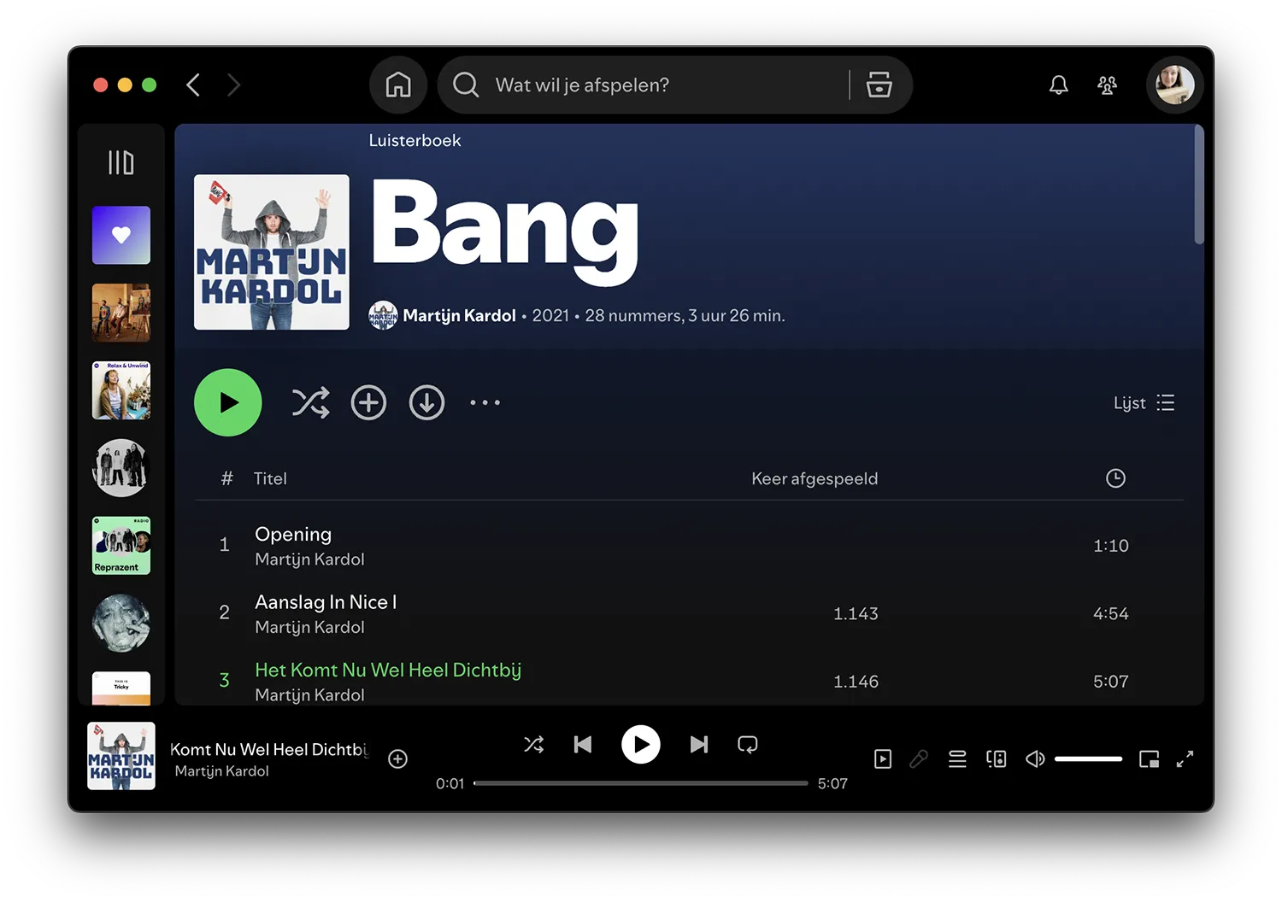Skip to next track
This screenshot has width=1282, height=902.
point(699,744)
